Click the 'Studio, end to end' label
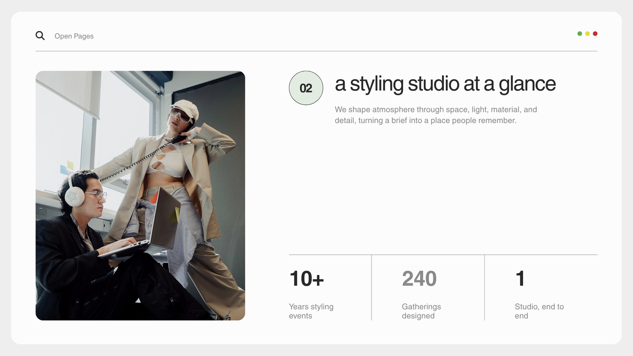The width and height of the screenshot is (633, 356). (x=539, y=311)
